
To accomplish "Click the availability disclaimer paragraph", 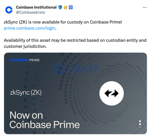I will (x=75, y=43).
